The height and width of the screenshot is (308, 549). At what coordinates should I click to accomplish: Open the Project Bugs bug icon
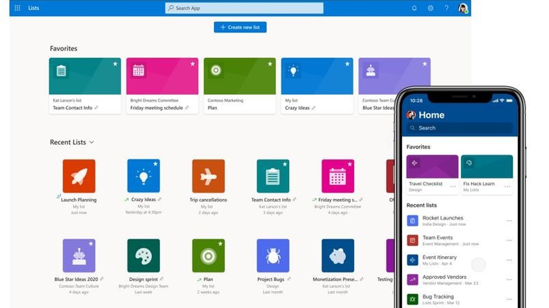(x=273, y=255)
